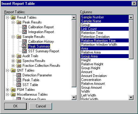Expand the PGM Tables node
Screen dimensions: 138x114
click(x=7, y=90)
